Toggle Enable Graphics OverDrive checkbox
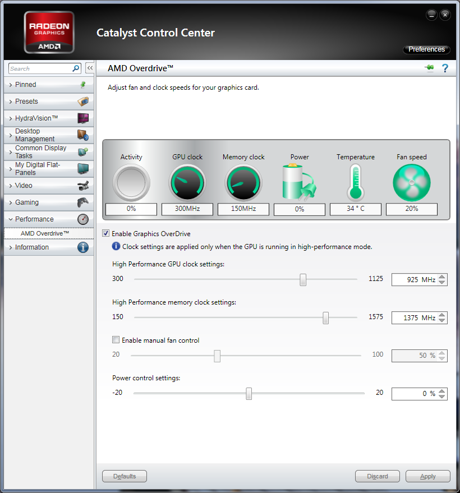460x493 pixels. point(106,233)
